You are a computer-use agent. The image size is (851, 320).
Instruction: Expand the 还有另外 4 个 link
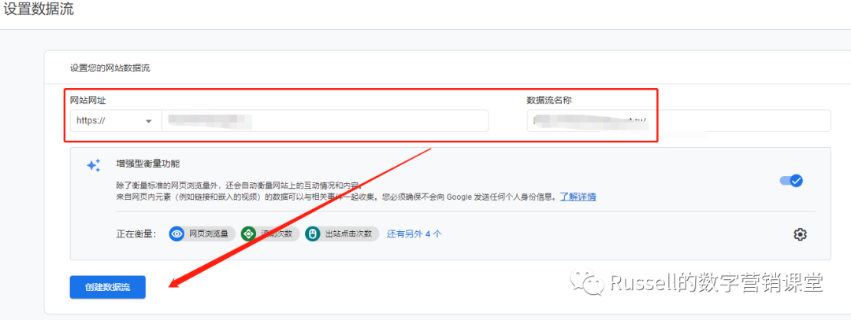pos(414,234)
